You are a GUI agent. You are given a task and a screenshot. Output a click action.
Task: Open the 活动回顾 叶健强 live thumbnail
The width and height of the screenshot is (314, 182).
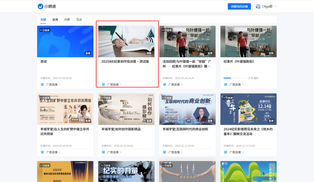click(188, 42)
